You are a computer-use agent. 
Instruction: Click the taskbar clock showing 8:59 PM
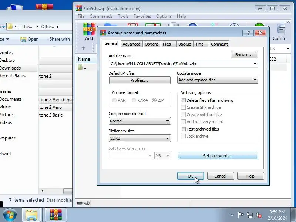point(277,215)
